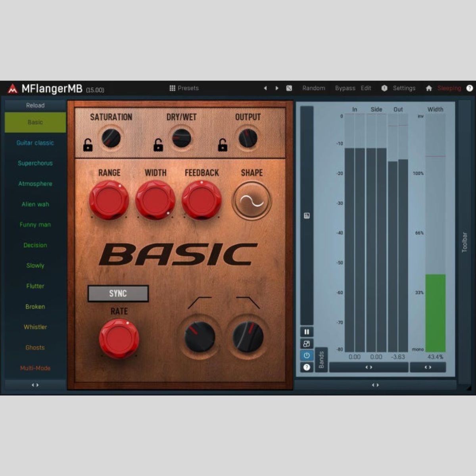Toggle the Output lock icon
This screenshot has height=476, width=476.
coord(223,145)
